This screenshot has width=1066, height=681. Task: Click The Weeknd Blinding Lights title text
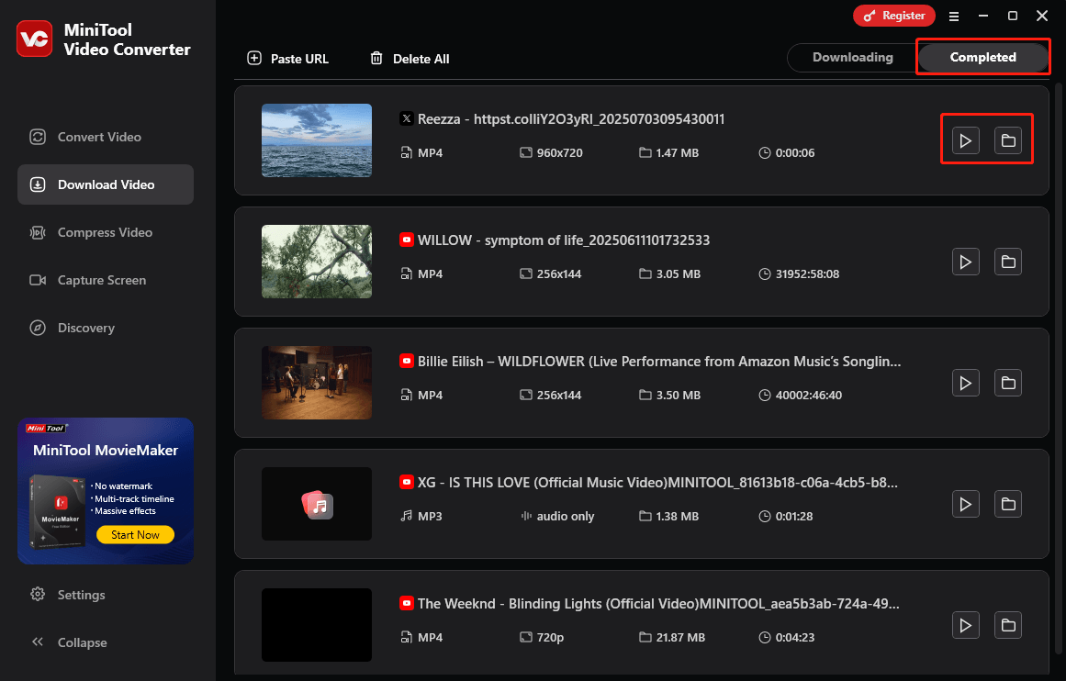pyautogui.click(x=658, y=604)
